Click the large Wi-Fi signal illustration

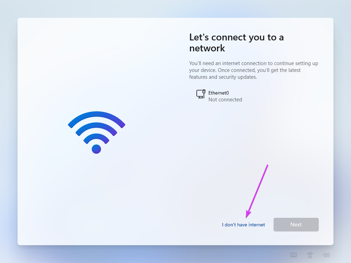click(x=96, y=133)
